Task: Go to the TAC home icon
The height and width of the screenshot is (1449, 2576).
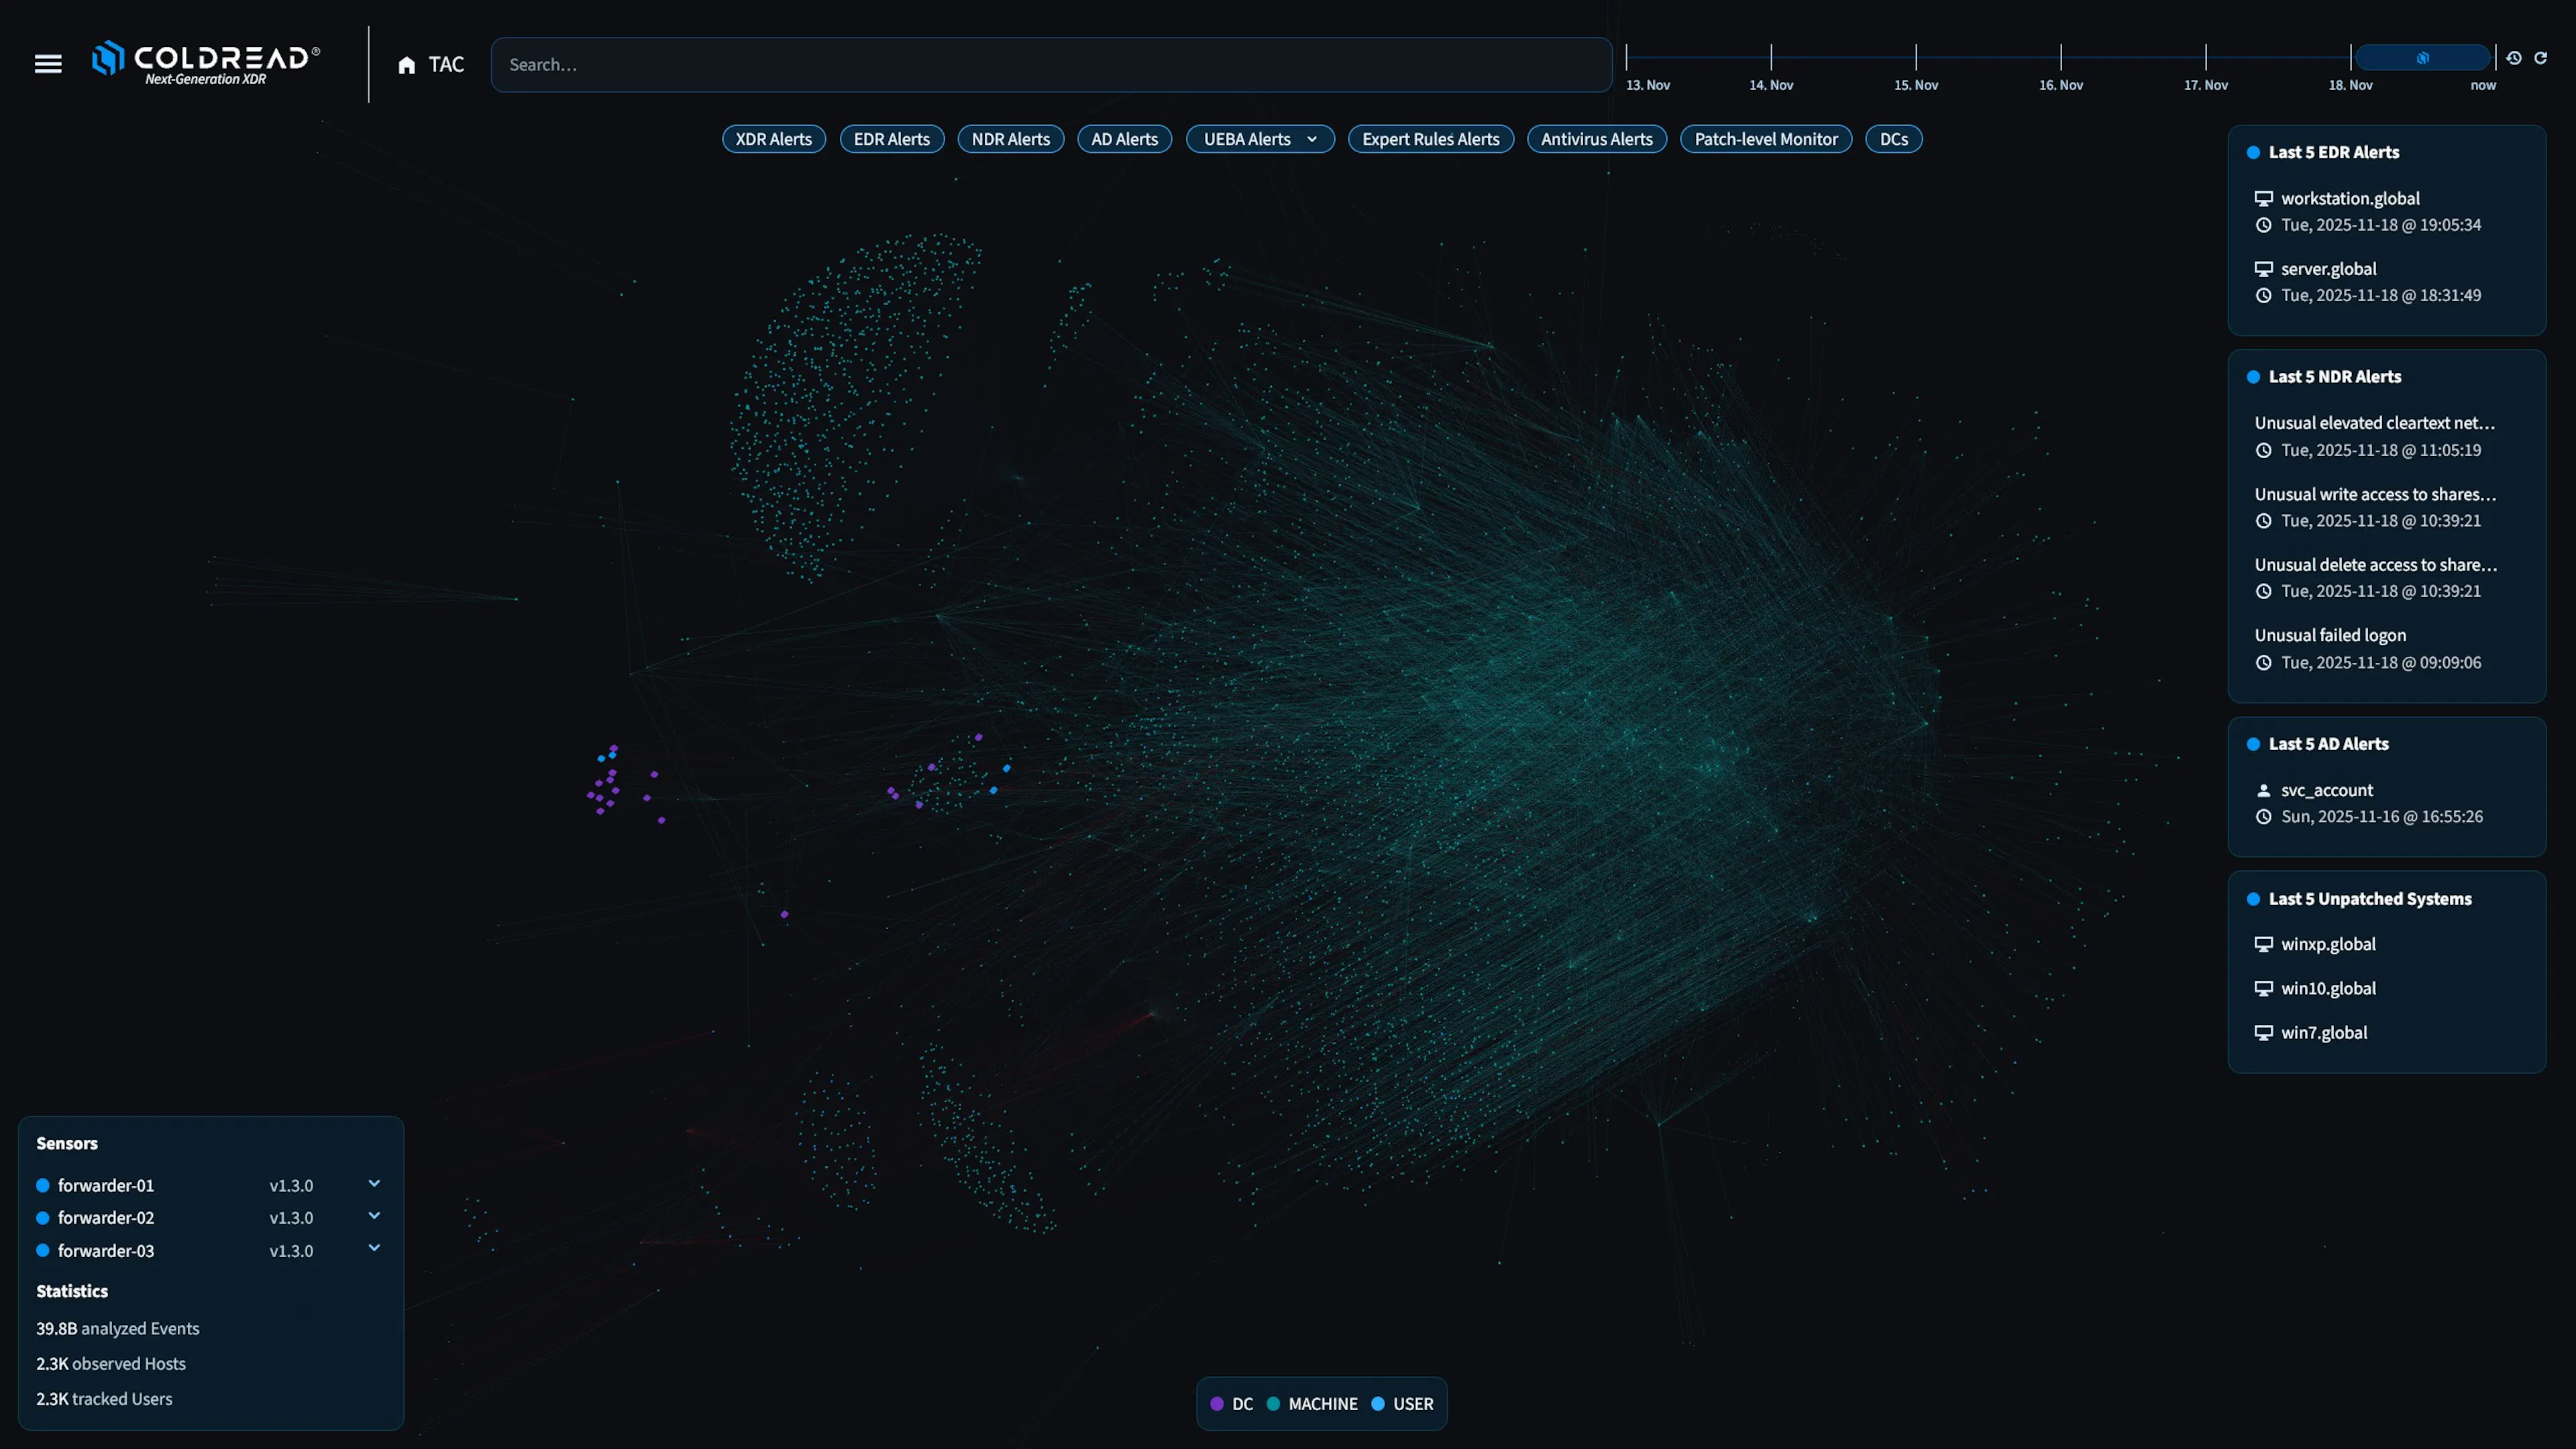Action: [x=406, y=65]
